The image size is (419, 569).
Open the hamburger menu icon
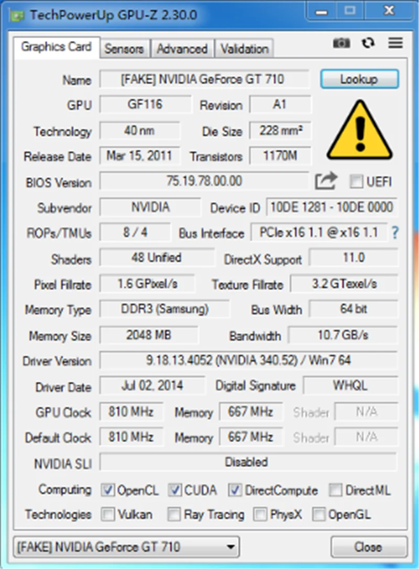[x=395, y=43]
